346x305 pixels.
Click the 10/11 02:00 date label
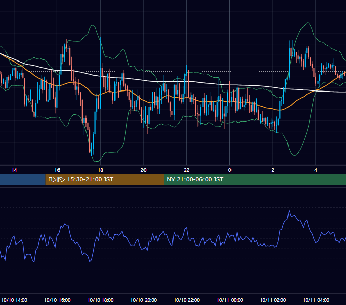point(273,300)
